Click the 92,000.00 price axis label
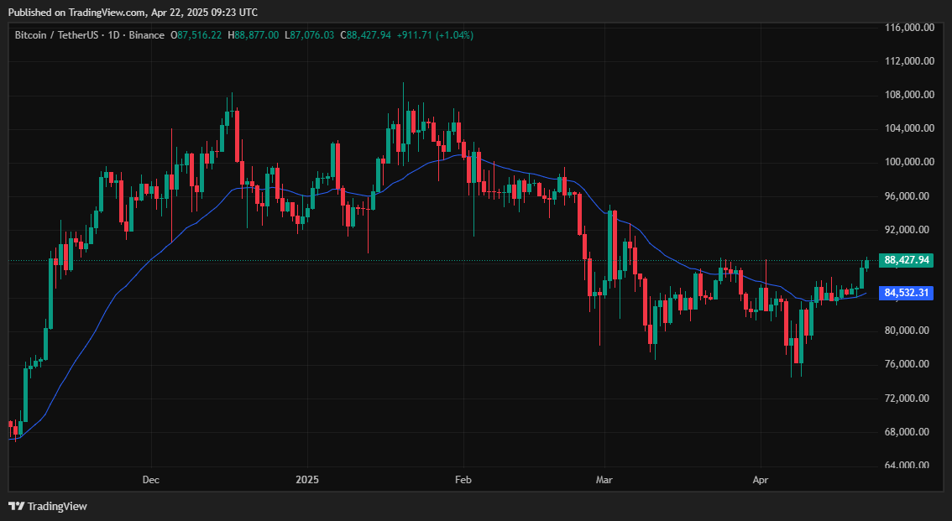Image resolution: width=952 pixels, height=521 pixels. pos(907,229)
